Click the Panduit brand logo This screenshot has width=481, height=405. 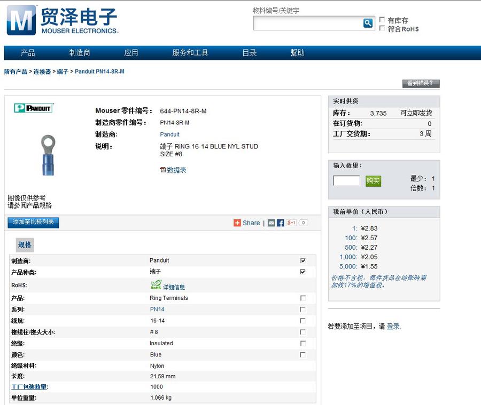[x=34, y=108]
